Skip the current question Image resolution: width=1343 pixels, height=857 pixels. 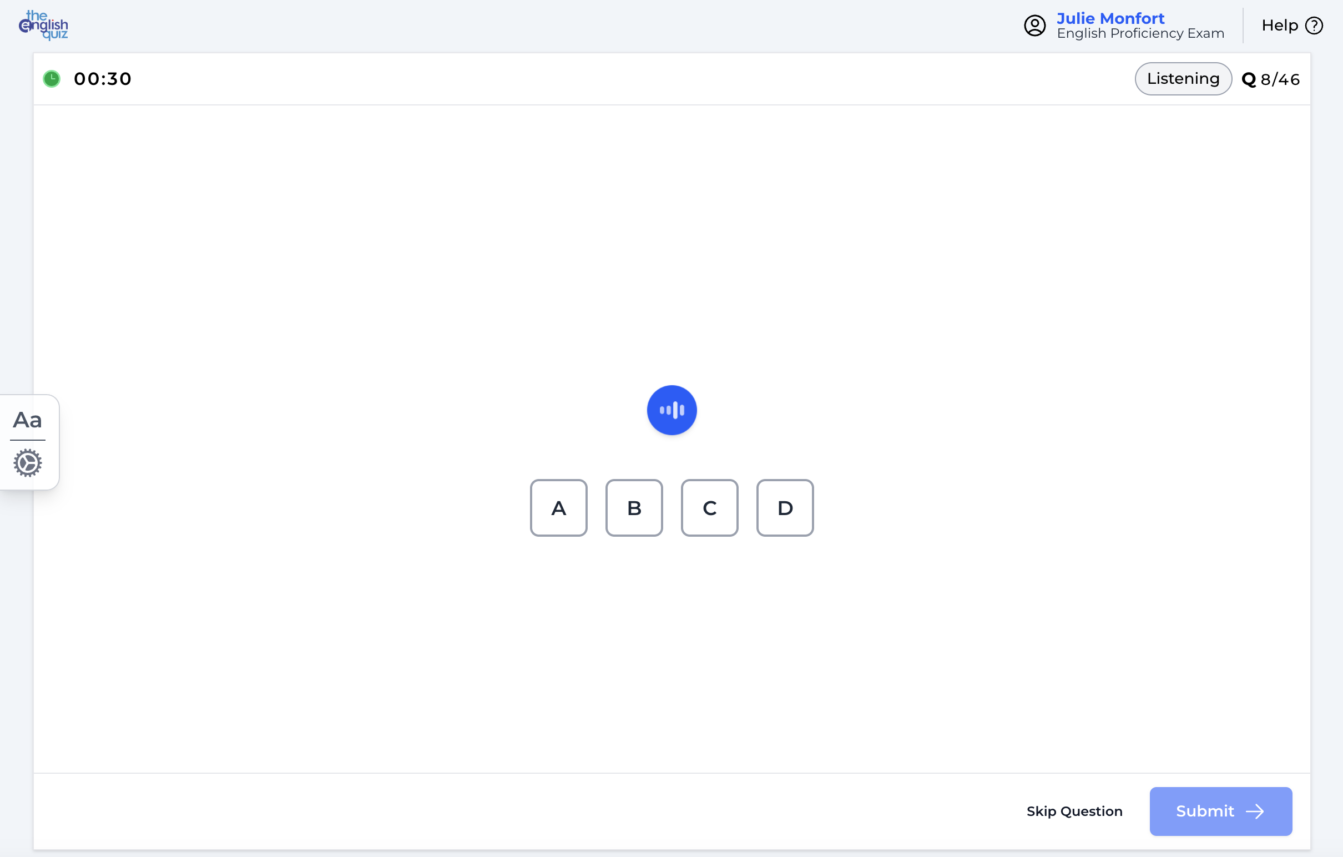pyautogui.click(x=1075, y=812)
